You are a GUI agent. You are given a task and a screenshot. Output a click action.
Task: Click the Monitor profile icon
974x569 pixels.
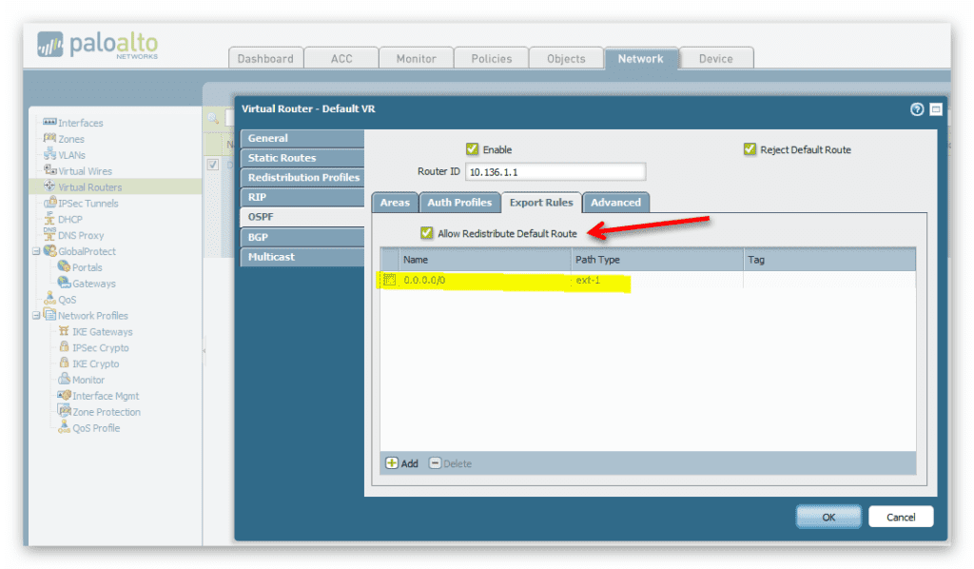(64, 379)
